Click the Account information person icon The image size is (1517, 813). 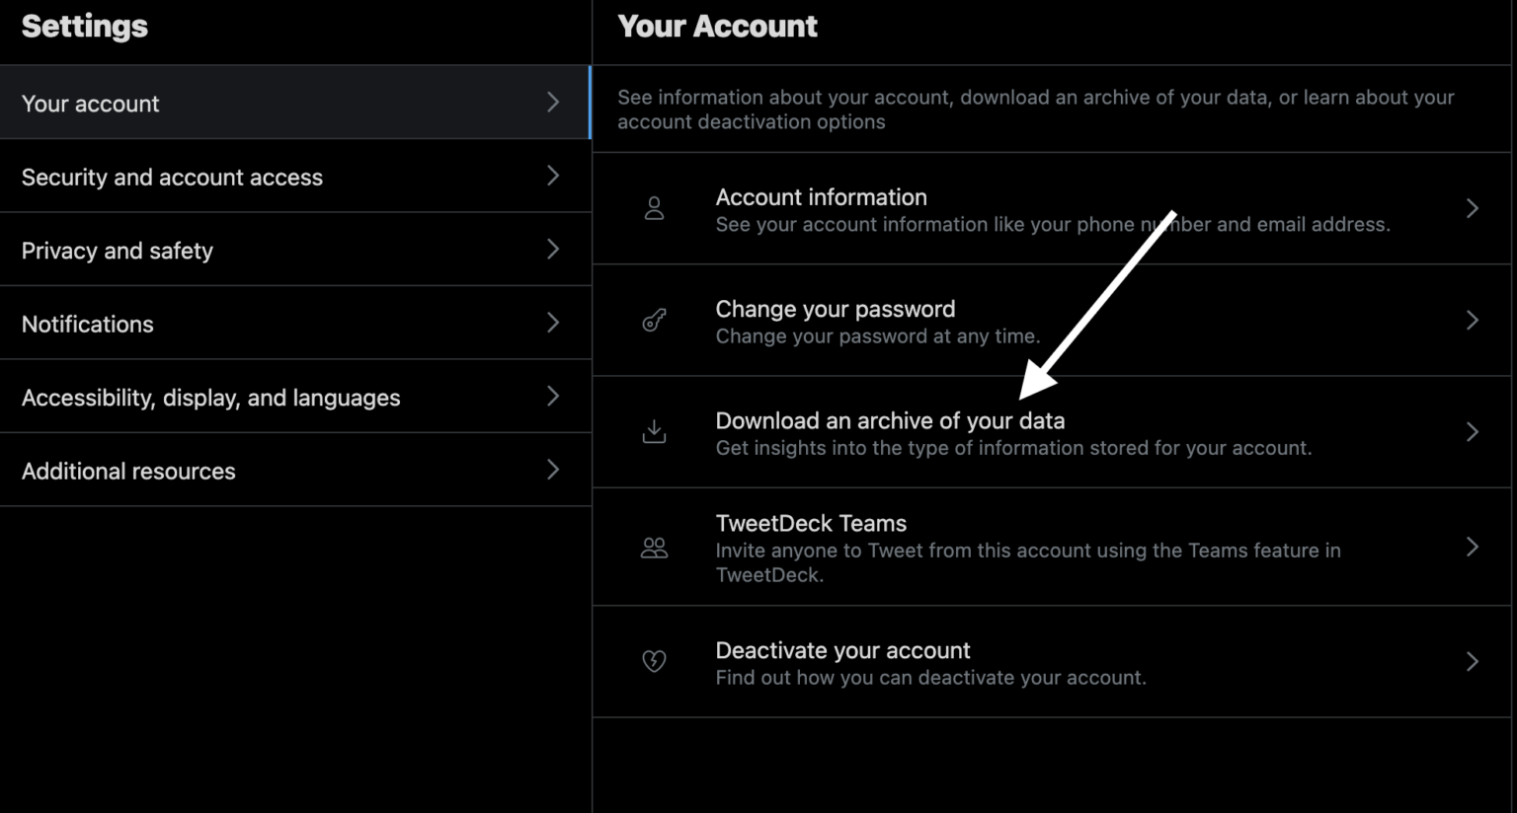point(654,208)
